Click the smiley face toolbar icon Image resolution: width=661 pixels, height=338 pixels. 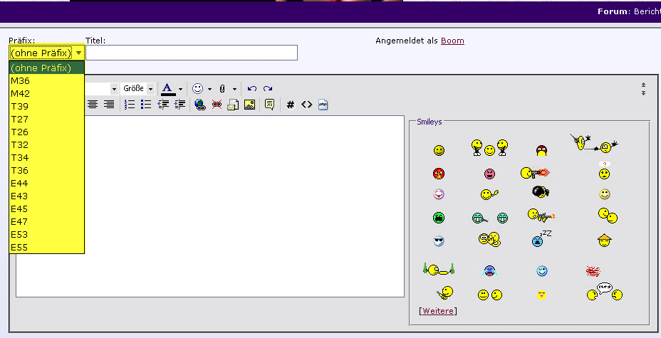point(198,88)
